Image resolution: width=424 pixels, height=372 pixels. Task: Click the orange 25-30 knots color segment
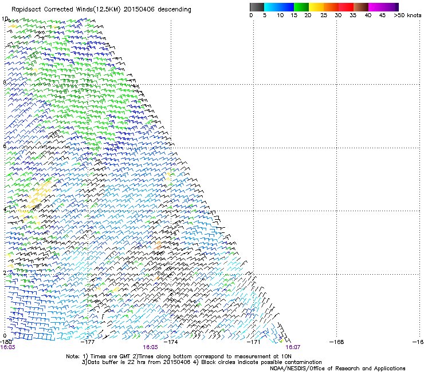[x=331, y=7]
